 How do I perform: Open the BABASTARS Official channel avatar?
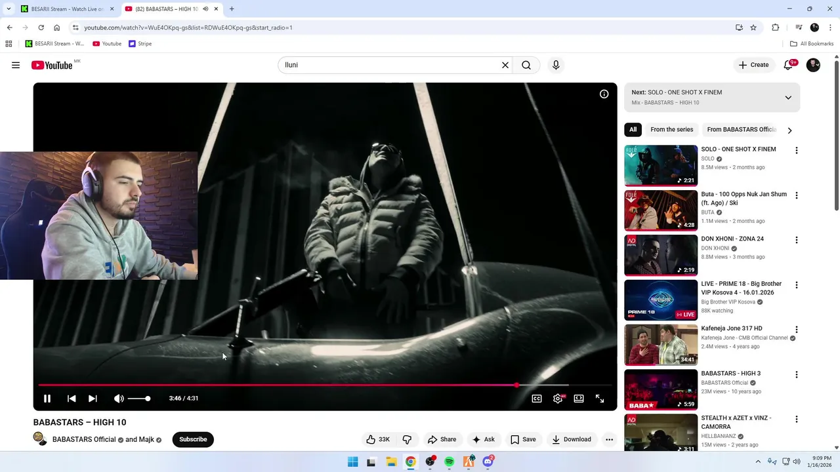(40, 439)
